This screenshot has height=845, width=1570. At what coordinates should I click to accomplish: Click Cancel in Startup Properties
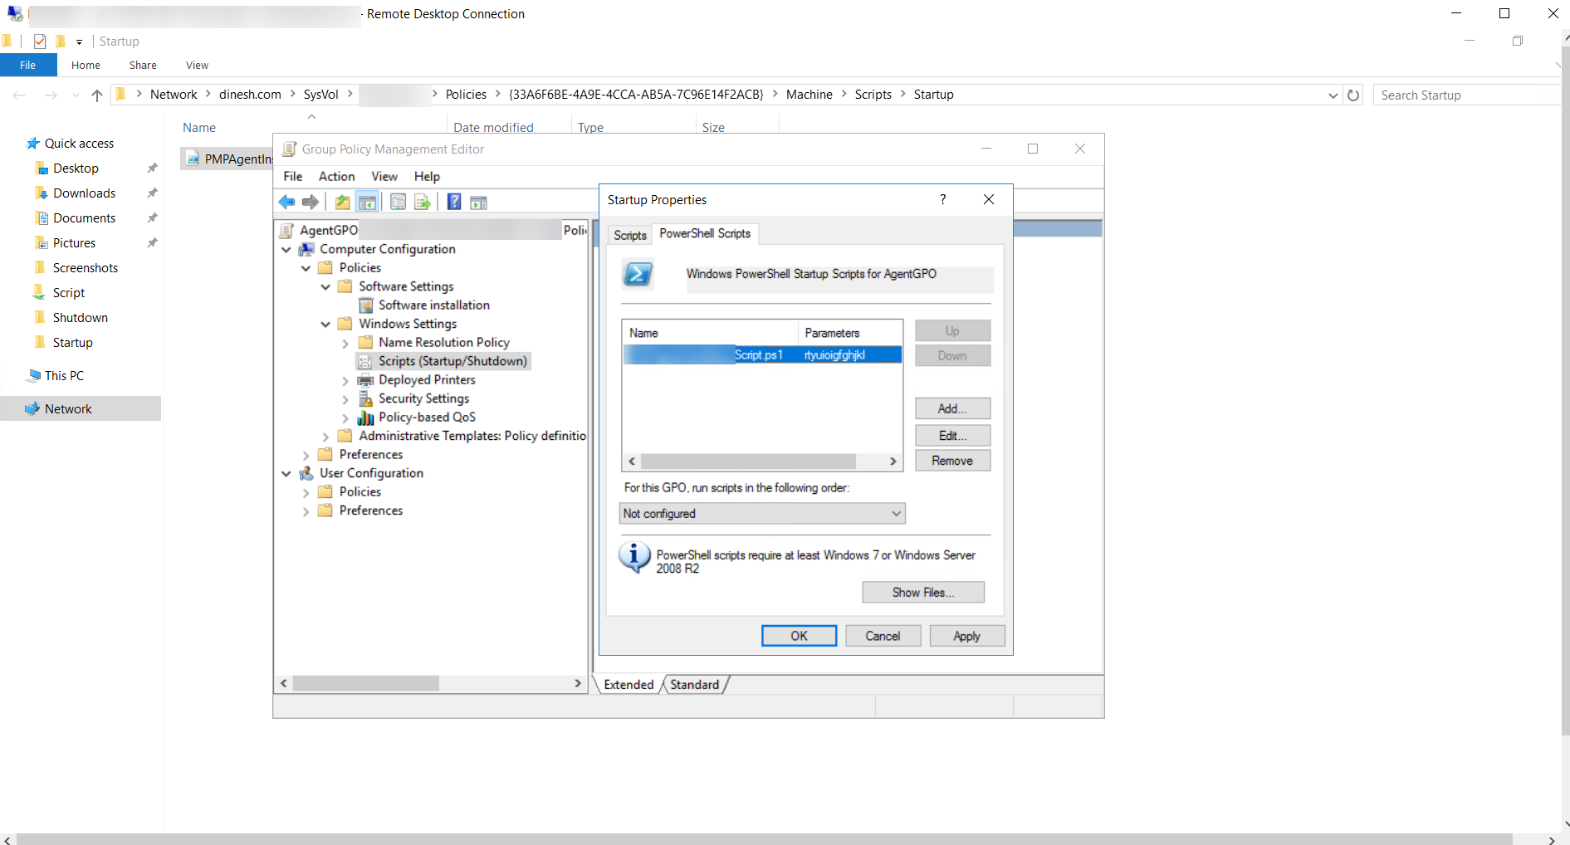883,636
